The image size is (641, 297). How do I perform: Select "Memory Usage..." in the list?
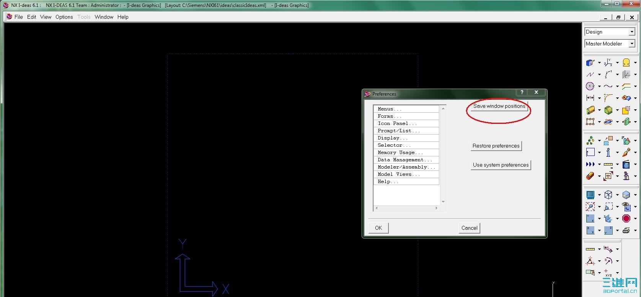point(406,153)
